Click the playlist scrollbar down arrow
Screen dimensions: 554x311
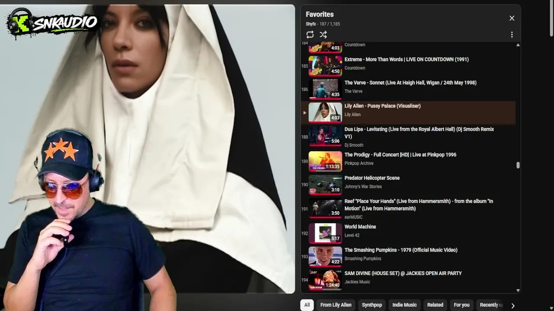click(518, 291)
